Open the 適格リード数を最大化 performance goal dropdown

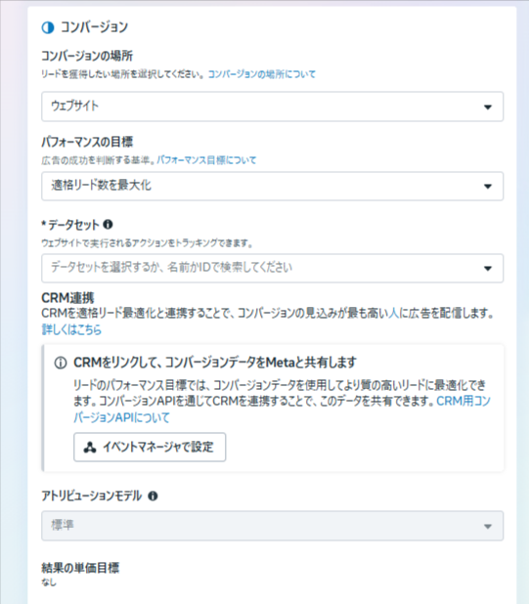coord(273,186)
